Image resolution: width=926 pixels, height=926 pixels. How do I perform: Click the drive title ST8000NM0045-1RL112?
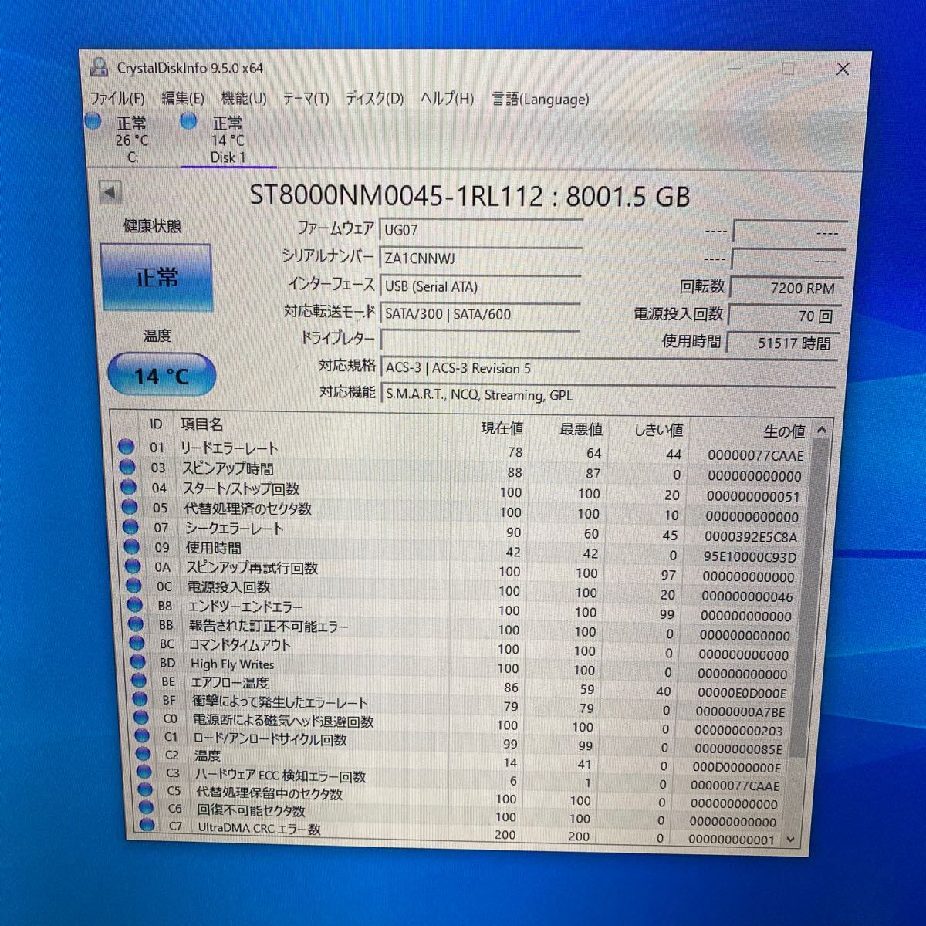point(397,195)
